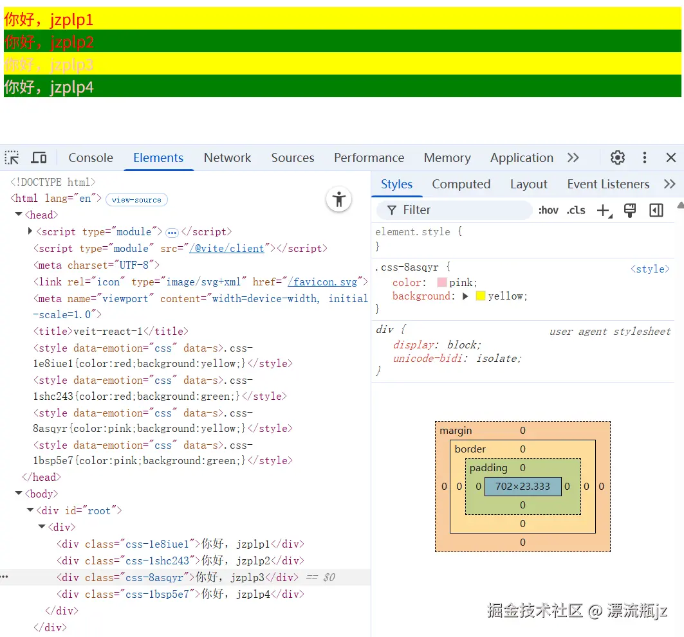This screenshot has height=637, width=684.
Task: Collapse the head element in the DOM tree
Action: [18, 215]
